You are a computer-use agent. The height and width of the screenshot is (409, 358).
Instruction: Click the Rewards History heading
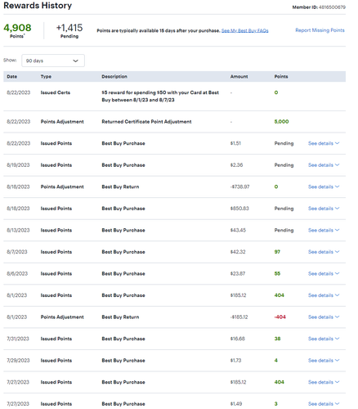(x=38, y=6)
